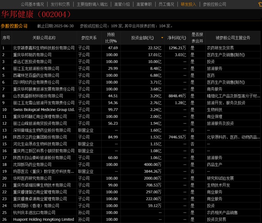This screenshot has height=223, width=262.
Task: Select row 杭州庆丰进出口有限公司
Action: [x=131, y=213]
